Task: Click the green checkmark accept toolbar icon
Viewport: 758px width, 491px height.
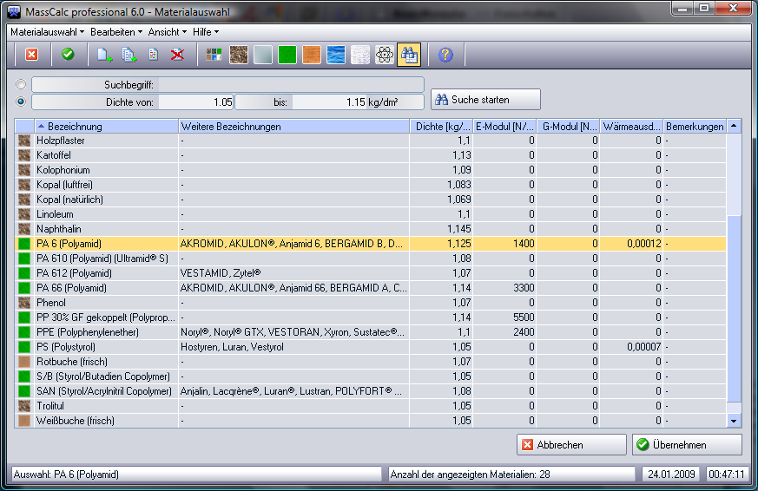Action: click(x=68, y=55)
